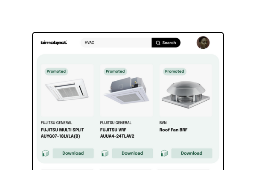
Task: Click the Promoted badge on the Multi Split card
Action: tap(56, 71)
